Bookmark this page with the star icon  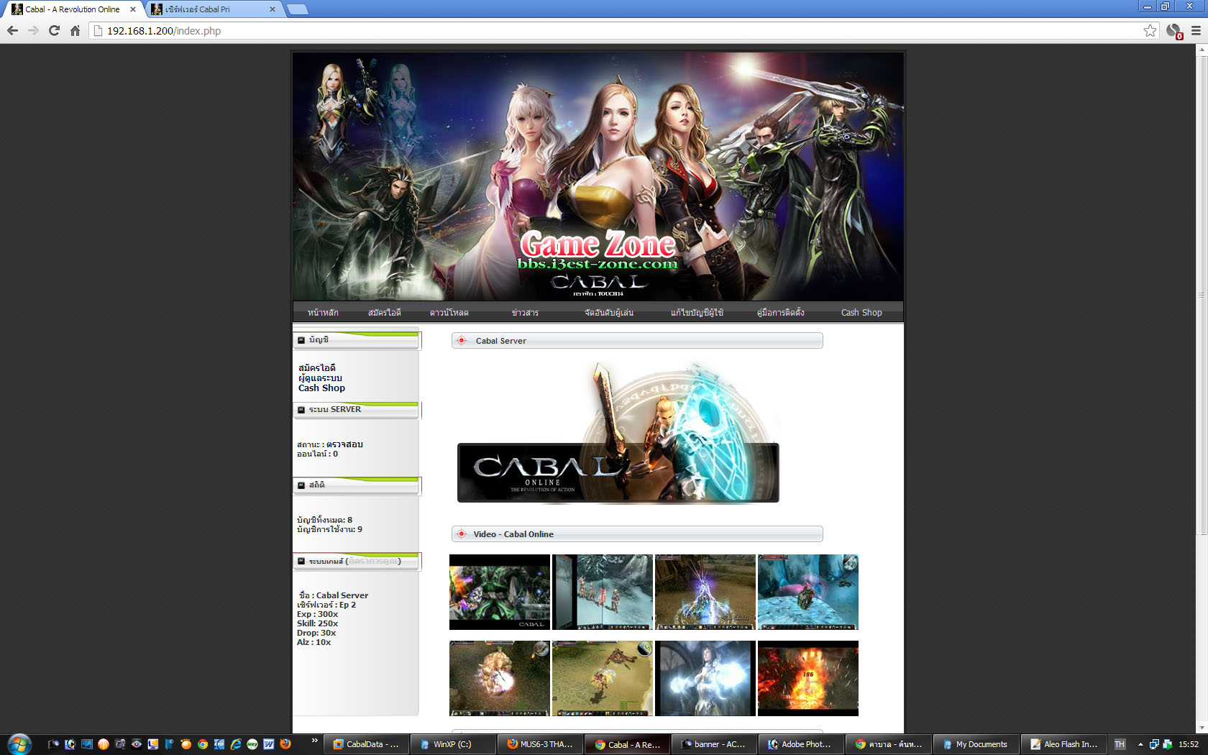1150,31
